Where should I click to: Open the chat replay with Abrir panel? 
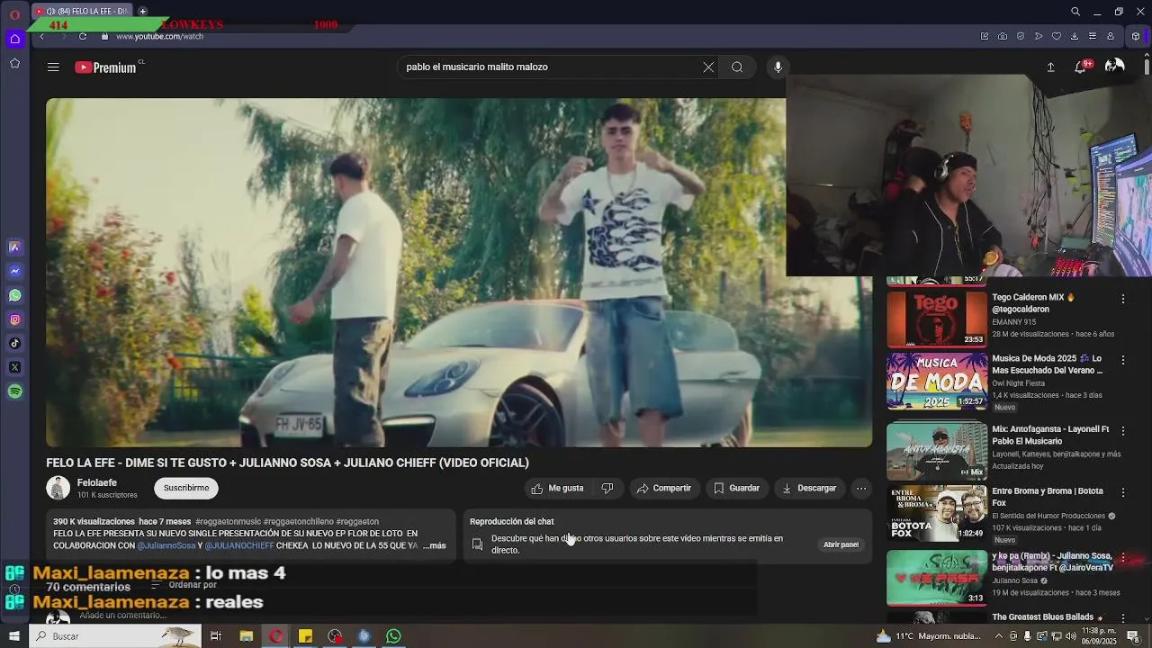click(x=841, y=544)
